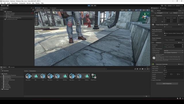Open Transform component help icon

click(x=179, y=16)
